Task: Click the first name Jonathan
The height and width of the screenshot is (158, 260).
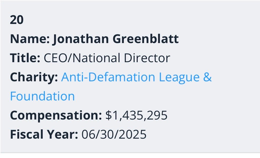Action: click(81, 39)
